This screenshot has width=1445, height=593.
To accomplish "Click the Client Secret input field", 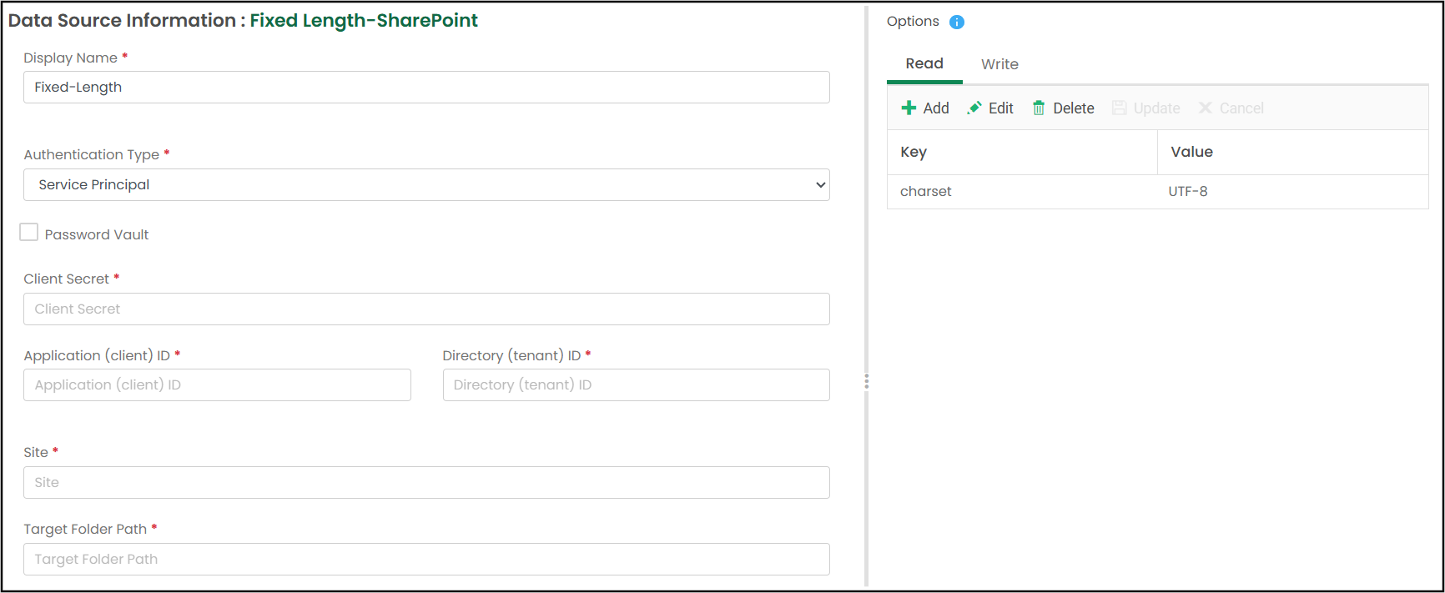I will click(426, 309).
